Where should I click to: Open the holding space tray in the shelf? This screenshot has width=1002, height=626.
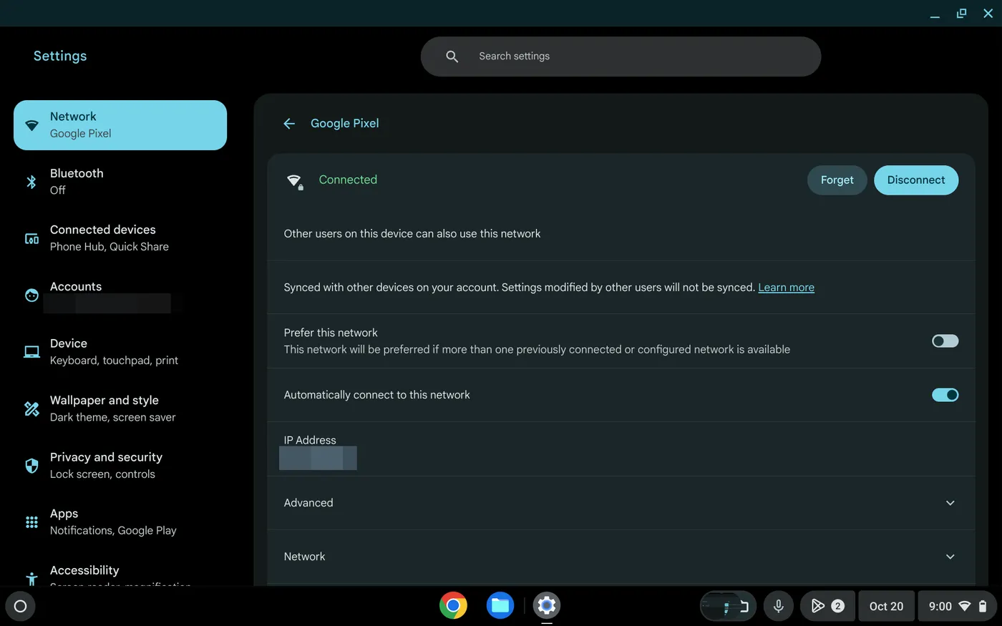[728, 606]
